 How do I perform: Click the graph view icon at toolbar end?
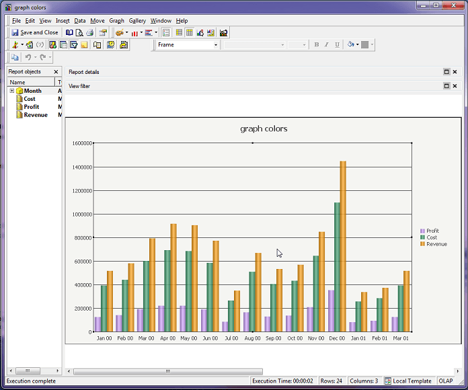pos(224,32)
